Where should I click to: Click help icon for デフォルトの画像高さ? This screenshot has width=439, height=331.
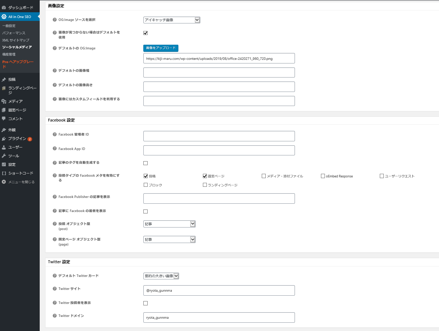click(55, 85)
